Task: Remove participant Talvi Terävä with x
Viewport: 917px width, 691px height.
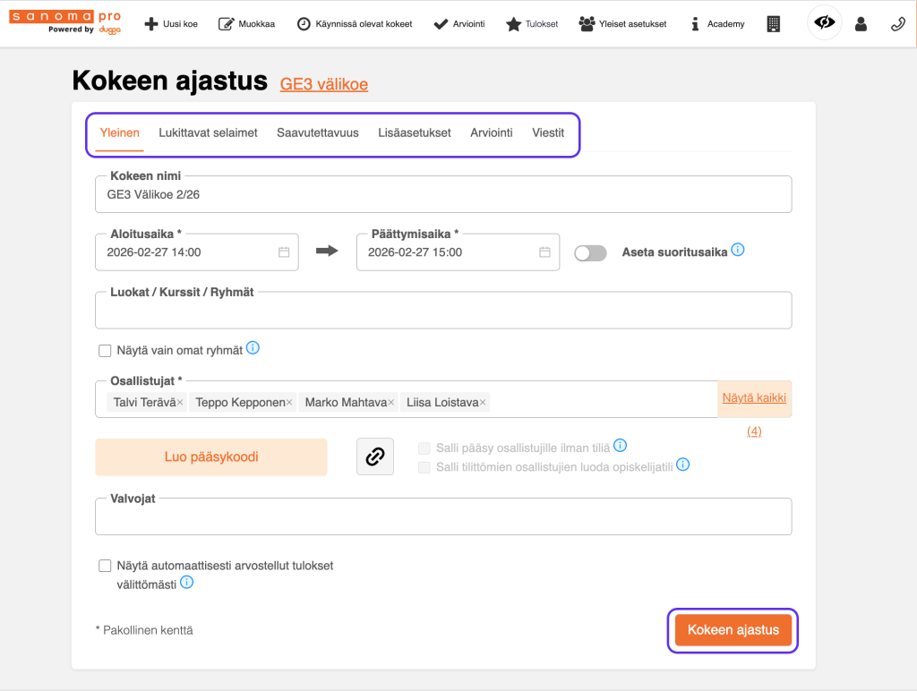Action: point(180,404)
